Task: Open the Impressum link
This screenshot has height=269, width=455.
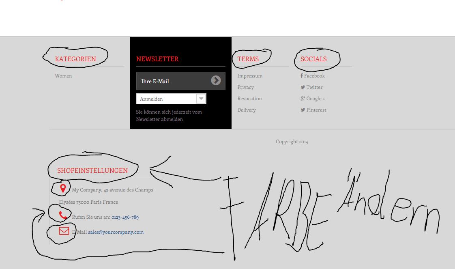Action: (x=250, y=76)
